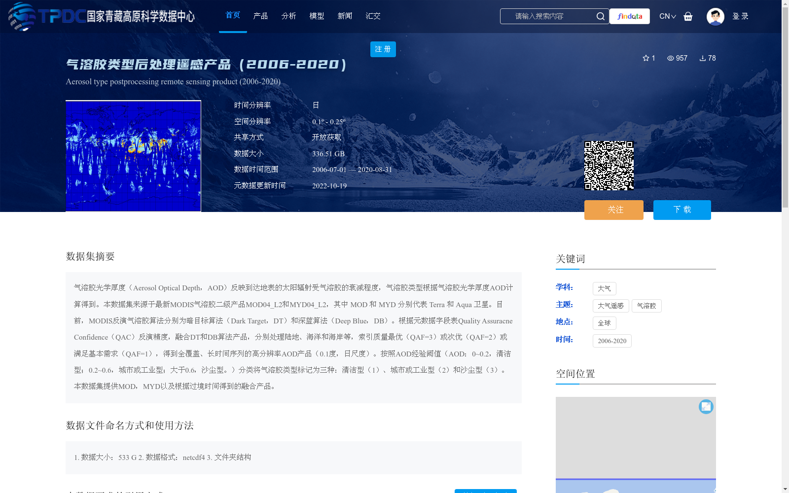Image resolution: width=789 pixels, height=493 pixels.
Task: Click the 关键词 sidebar heading
Action: coord(571,259)
